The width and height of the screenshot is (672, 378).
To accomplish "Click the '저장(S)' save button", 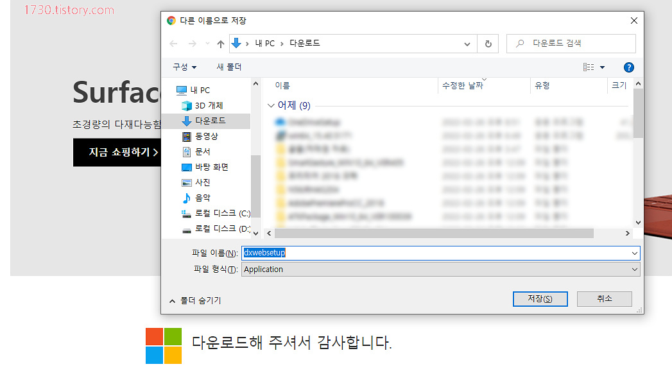I will 540,298.
